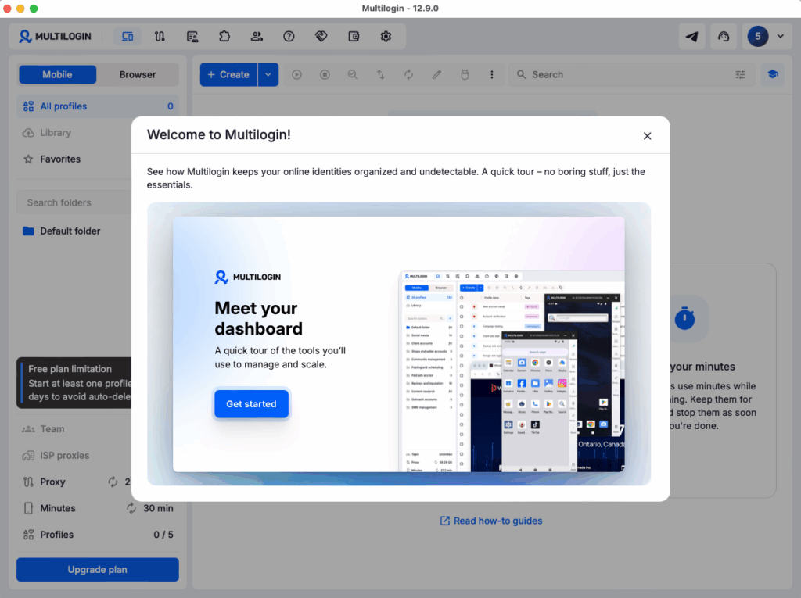Open the search filter sliders icon
This screenshot has height=598, width=801.
[x=740, y=74]
